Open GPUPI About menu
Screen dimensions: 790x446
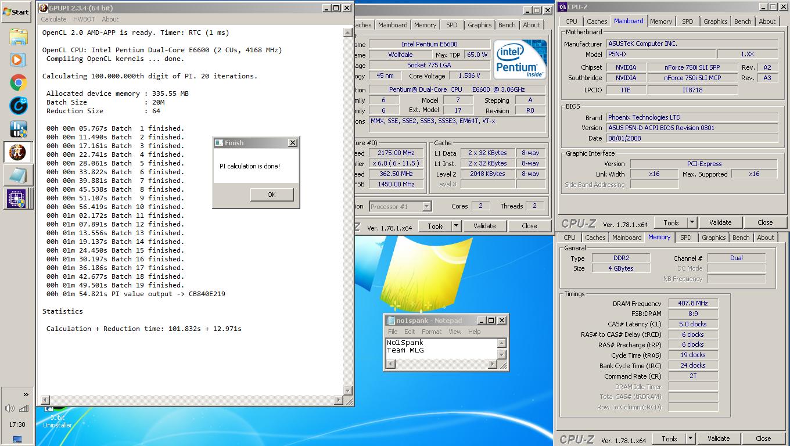[x=110, y=19]
